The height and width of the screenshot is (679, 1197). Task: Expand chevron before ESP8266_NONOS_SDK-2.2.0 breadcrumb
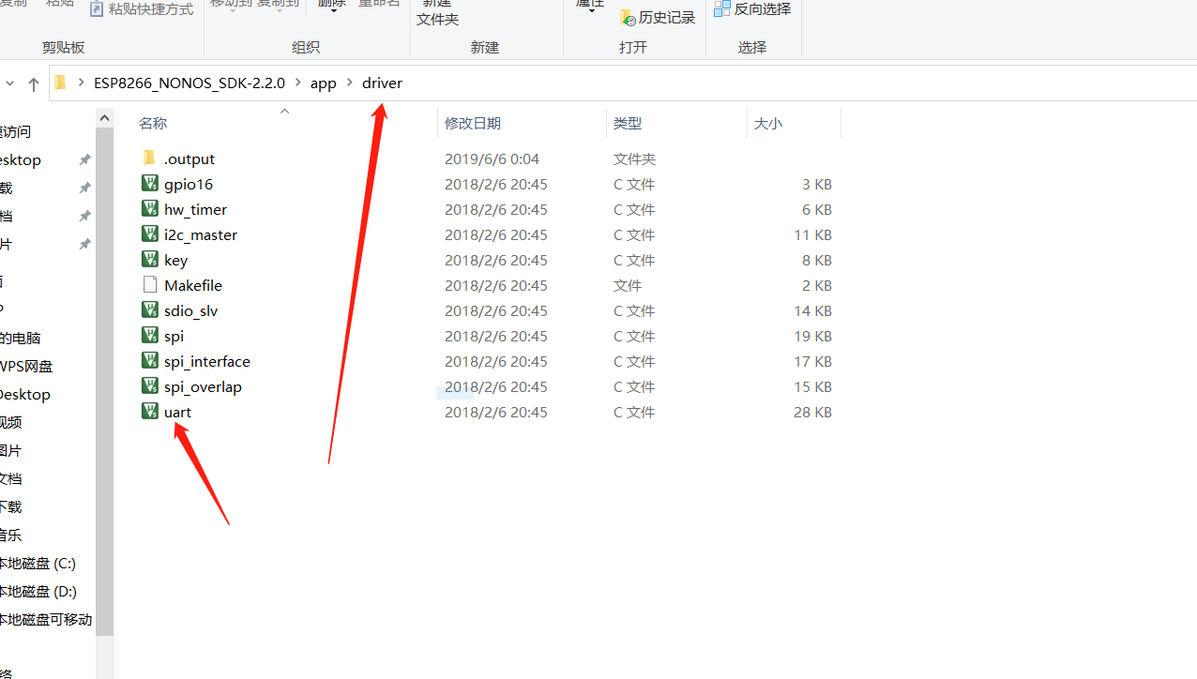click(82, 83)
